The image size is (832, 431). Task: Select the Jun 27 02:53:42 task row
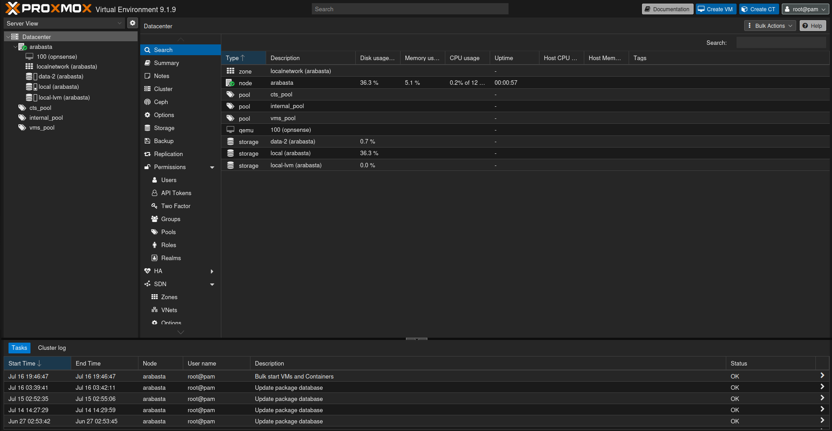click(416, 421)
